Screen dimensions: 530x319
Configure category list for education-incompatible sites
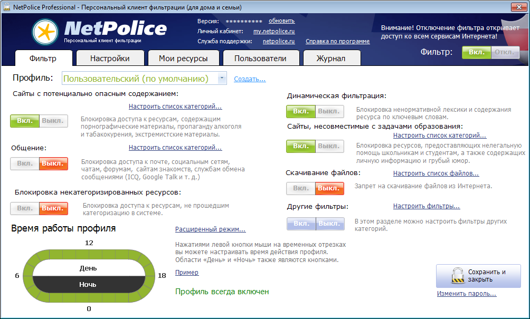[x=439, y=136]
